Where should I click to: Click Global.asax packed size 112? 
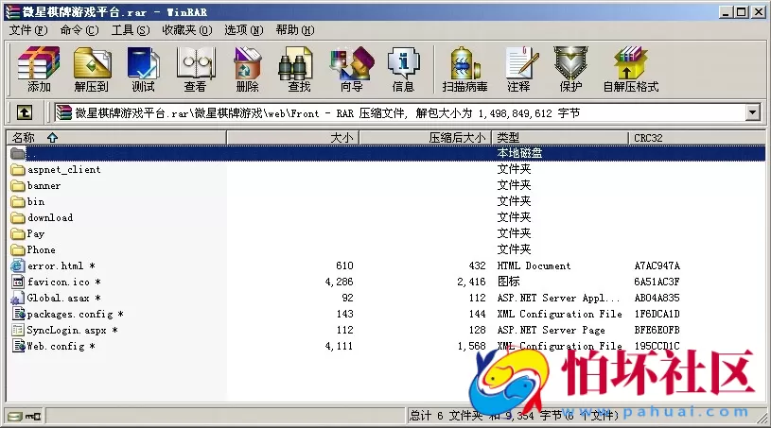tap(477, 298)
